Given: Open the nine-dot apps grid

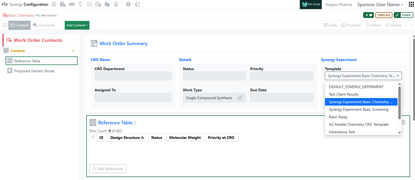Looking at the screenshot, I should pos(411,5).
